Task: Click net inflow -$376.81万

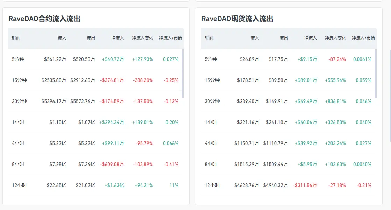Action: (112, 80)
